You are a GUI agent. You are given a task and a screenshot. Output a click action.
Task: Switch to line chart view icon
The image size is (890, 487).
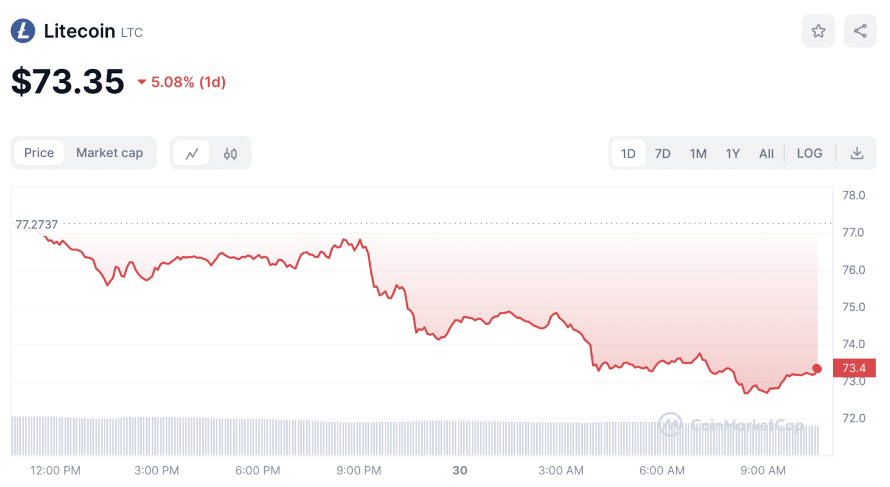[x=192, y=154]
